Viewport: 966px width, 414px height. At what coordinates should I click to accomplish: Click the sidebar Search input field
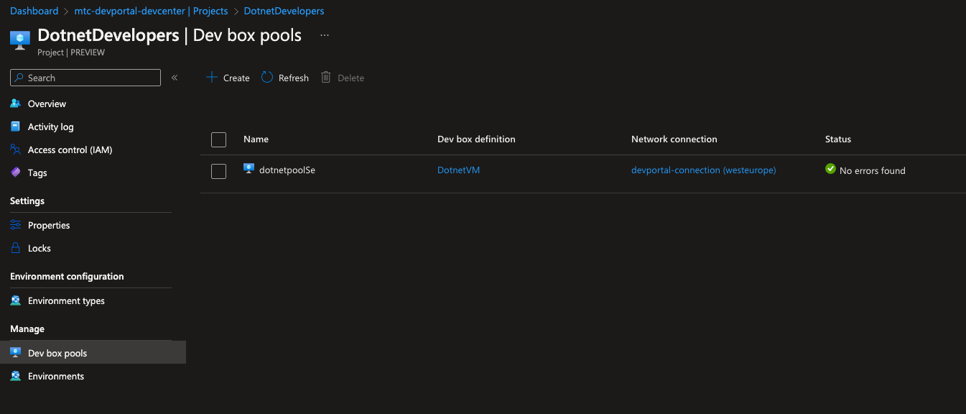pyautogui.click(x=91, y=78)
